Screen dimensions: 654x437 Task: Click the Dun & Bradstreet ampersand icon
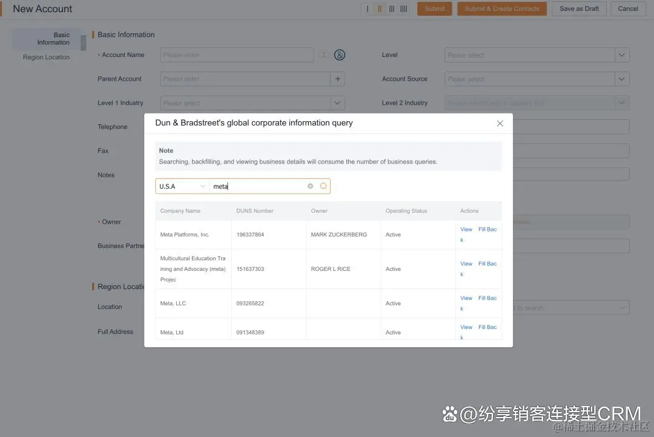[x=340, y=55]
